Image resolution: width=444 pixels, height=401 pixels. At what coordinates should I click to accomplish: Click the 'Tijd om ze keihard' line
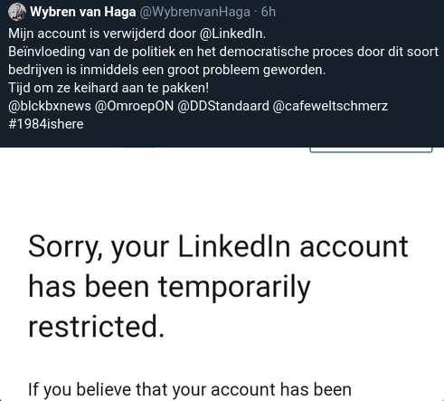coord(109,88)
